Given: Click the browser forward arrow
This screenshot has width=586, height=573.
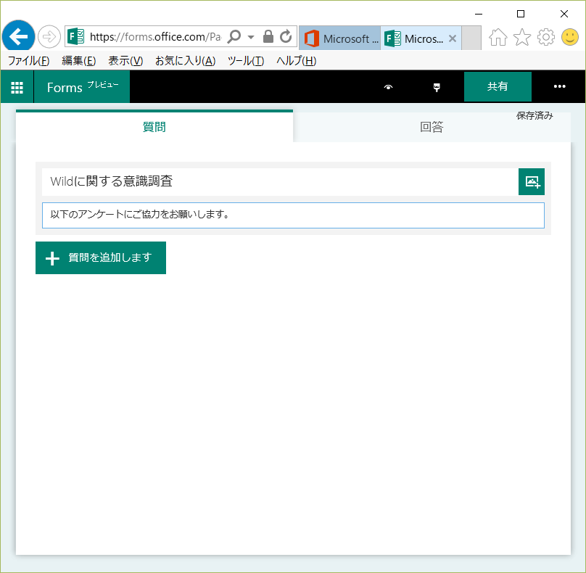Looking at the screenshot, I should 49,36.
